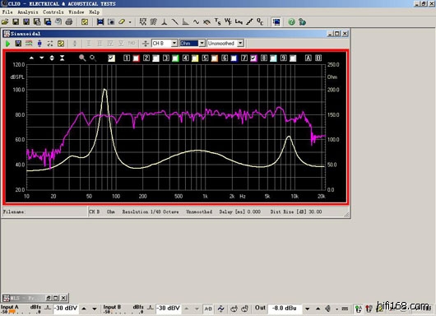Click the zoom in magnifier above graph

[82, 58]
